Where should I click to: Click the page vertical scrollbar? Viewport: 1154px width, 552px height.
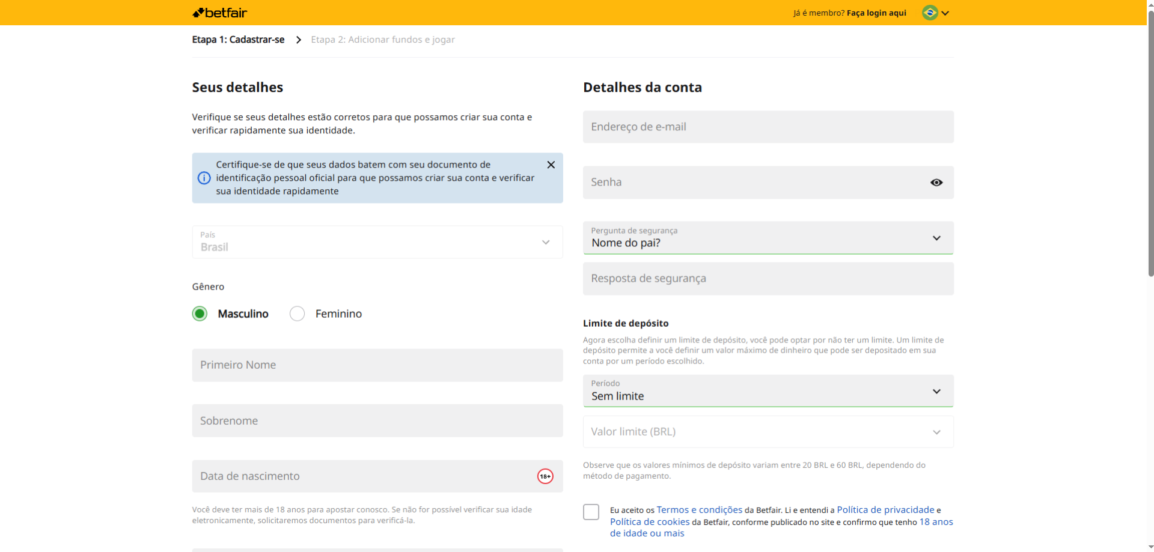click(x=1150, y=150)
